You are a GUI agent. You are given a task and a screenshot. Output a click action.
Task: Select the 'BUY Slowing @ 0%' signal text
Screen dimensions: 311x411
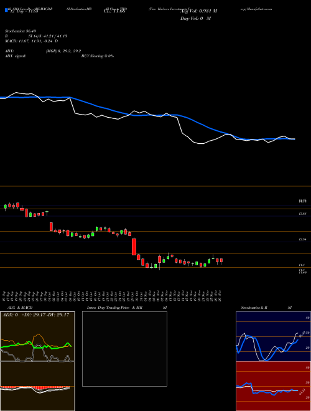[98, 56]
